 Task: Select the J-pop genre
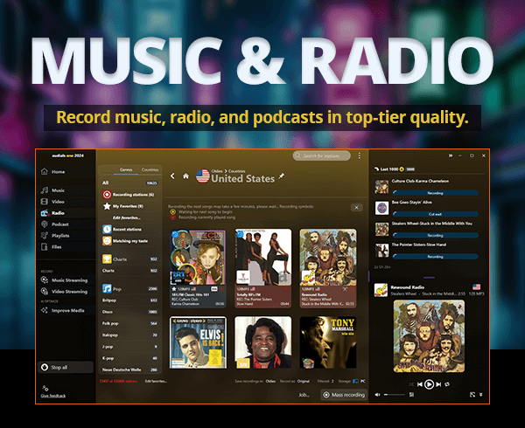tap(129, 347)
